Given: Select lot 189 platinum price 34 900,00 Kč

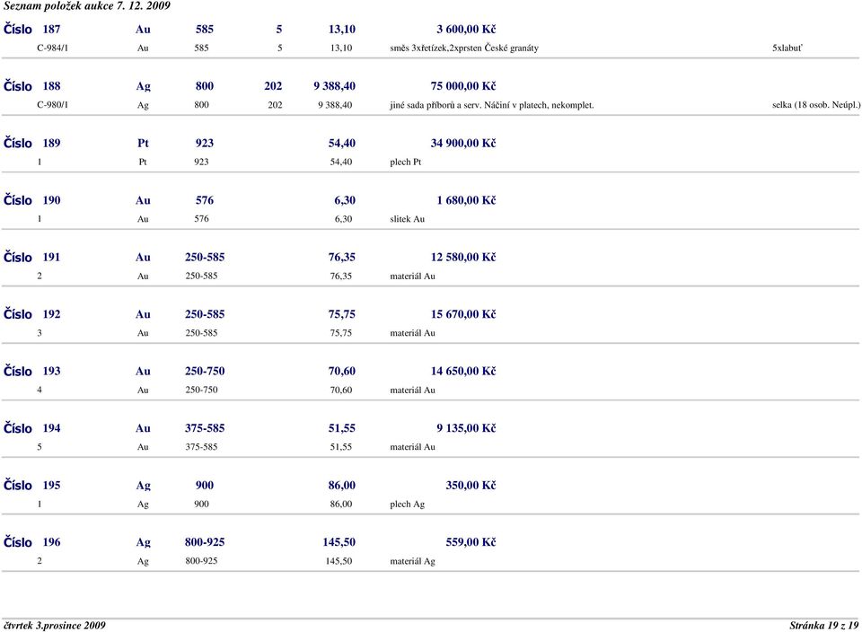Looking at the screenshot, I should 463,144.
